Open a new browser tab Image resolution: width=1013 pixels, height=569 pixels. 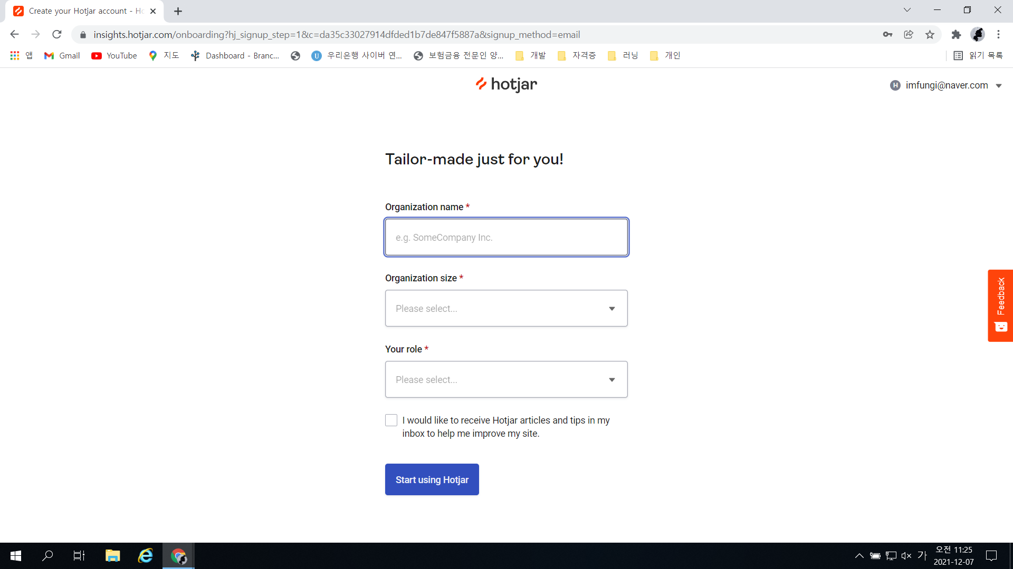point(178,11)
